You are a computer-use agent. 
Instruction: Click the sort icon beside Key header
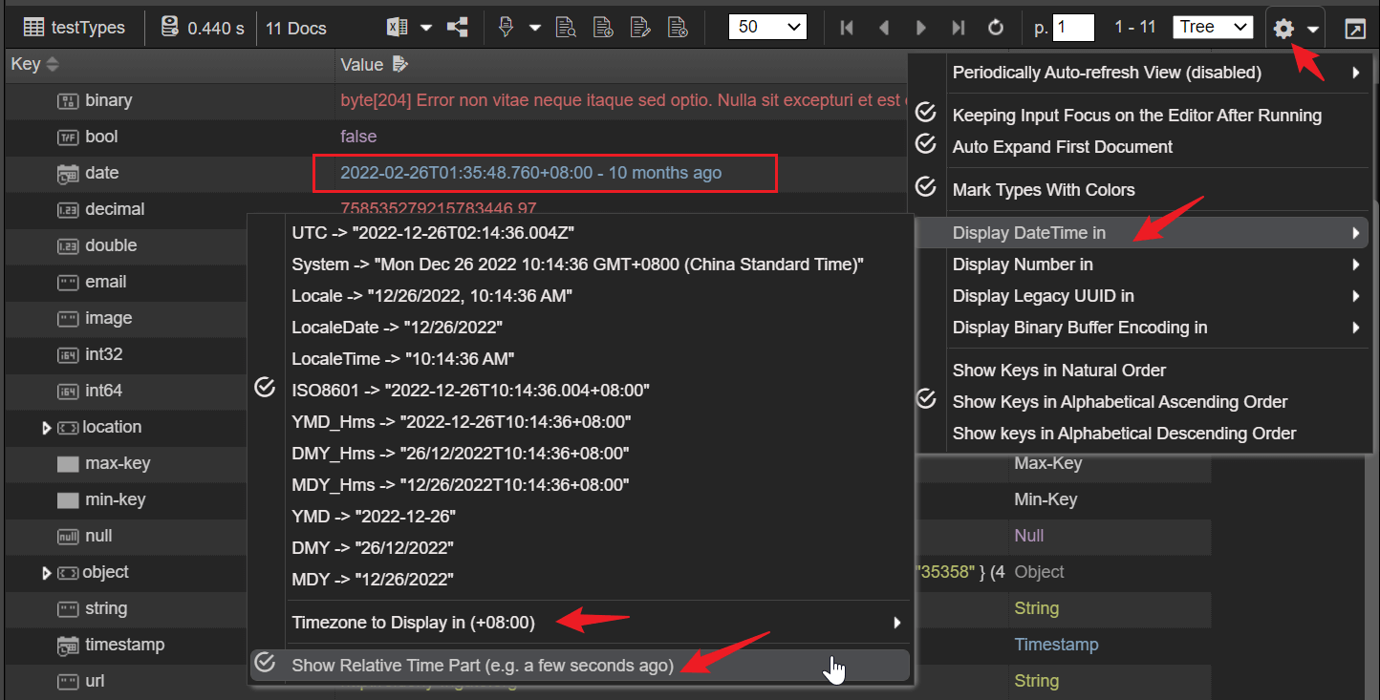(x=53, y=65)
